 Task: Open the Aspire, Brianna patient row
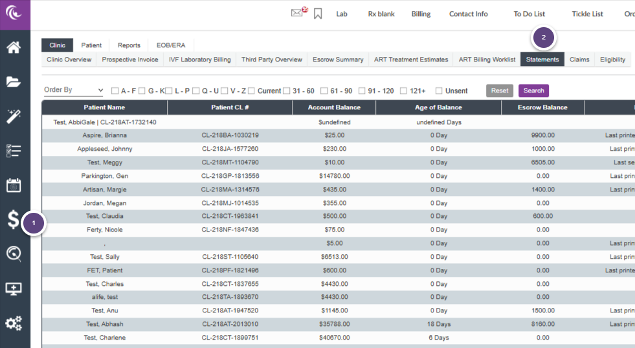pyautogui.click(x=104, y=135)
